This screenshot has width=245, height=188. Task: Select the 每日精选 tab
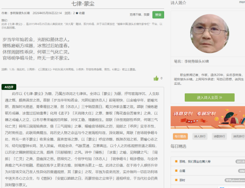pyautogui.click(x=180, y=136)
